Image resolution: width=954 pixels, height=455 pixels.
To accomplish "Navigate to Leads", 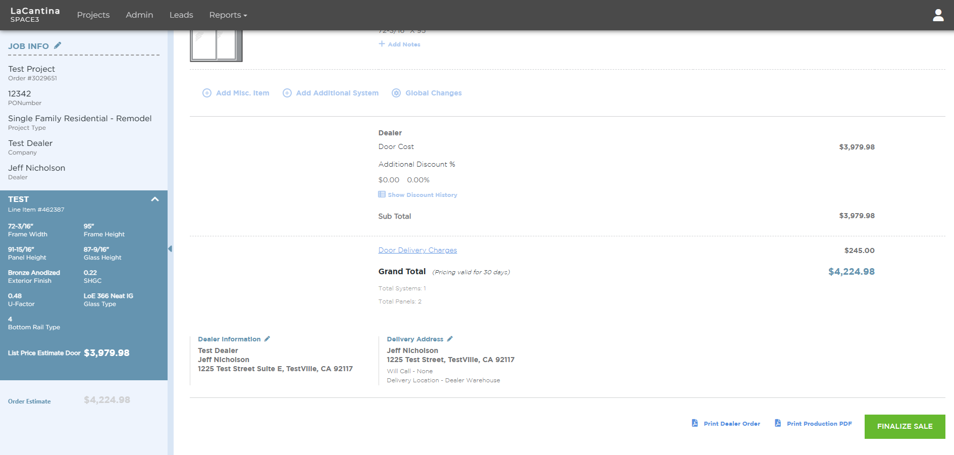I will point(181,15).
